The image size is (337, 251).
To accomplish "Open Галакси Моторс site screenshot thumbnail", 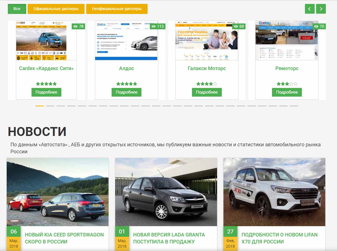I will tap(207, 40).
